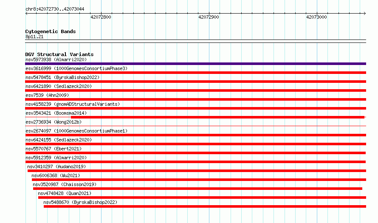Select the nsv6424155 (Sedlazeck2020) label
Screen dimensions: 378x223
click(x=59, y=140)
